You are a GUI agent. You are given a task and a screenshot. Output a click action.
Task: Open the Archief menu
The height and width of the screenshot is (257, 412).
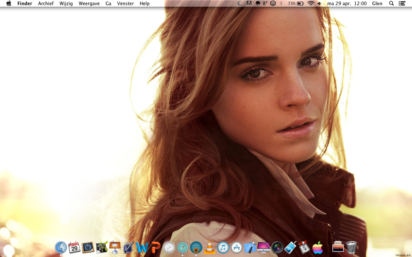click(x=46, y=4)
